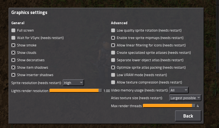Viewport: 219px width, 128px height.
Task: Click the Max render threads slider
Action: [169, 106]
